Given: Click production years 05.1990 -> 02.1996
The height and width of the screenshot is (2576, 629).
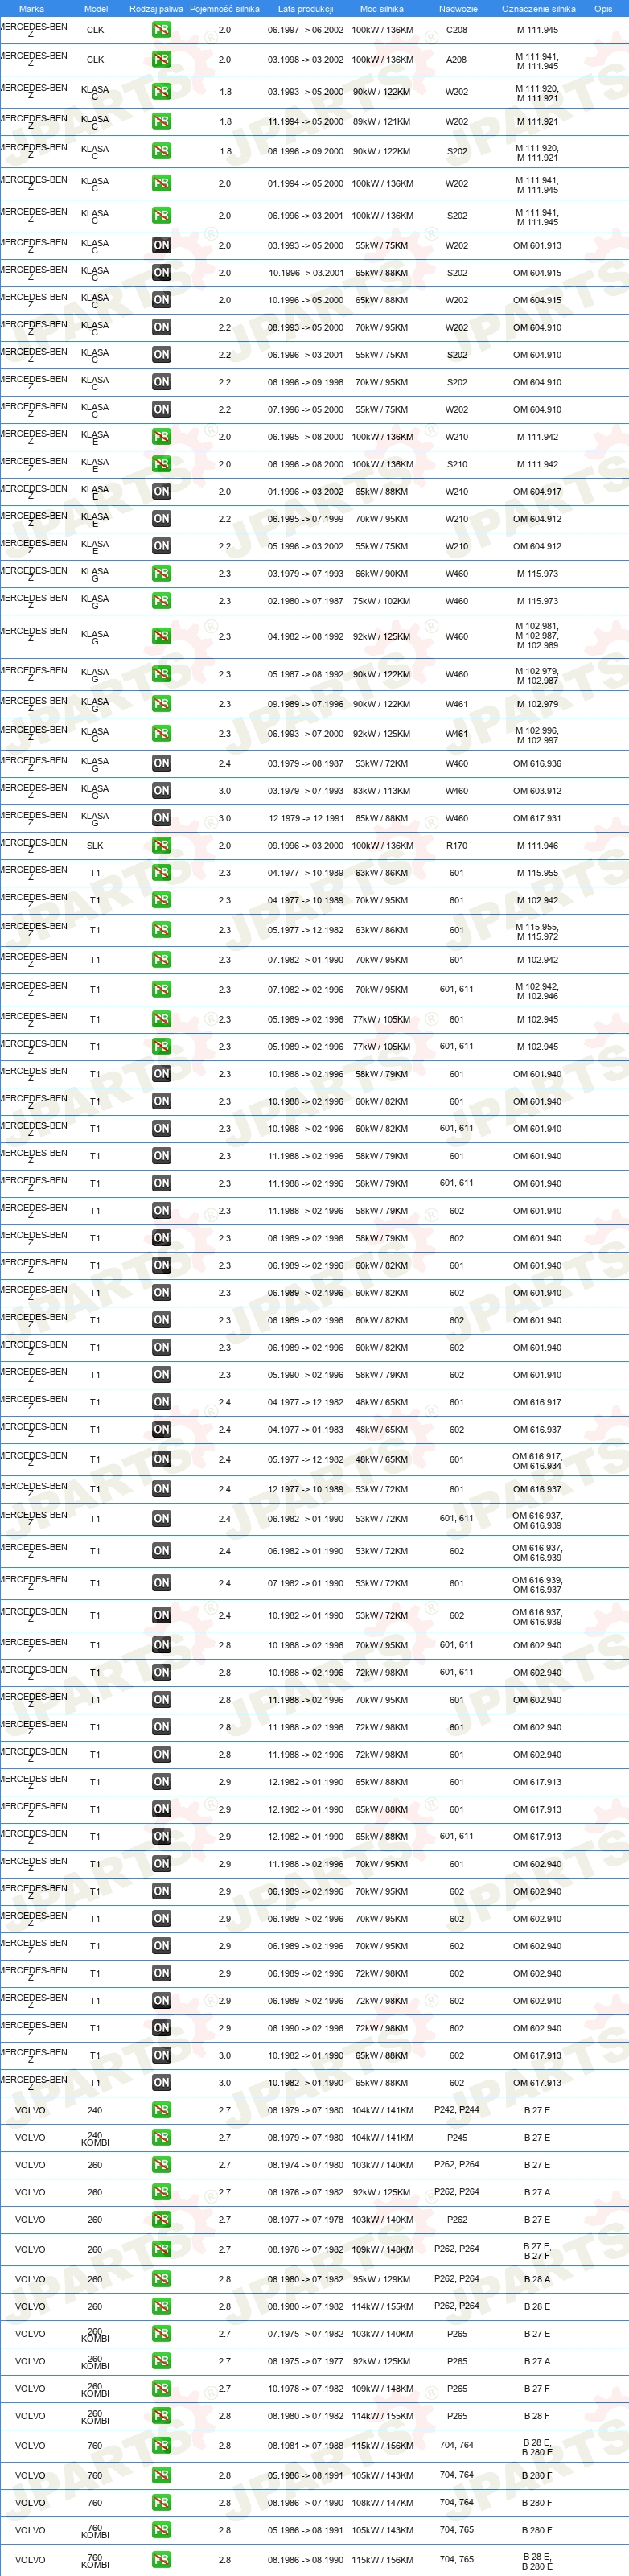Looking at the screenshot, I should [305, 1374].
